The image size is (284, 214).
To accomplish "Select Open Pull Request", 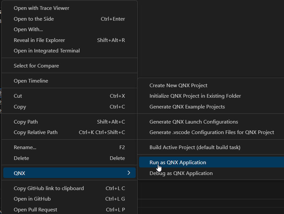I will point(69,209).
